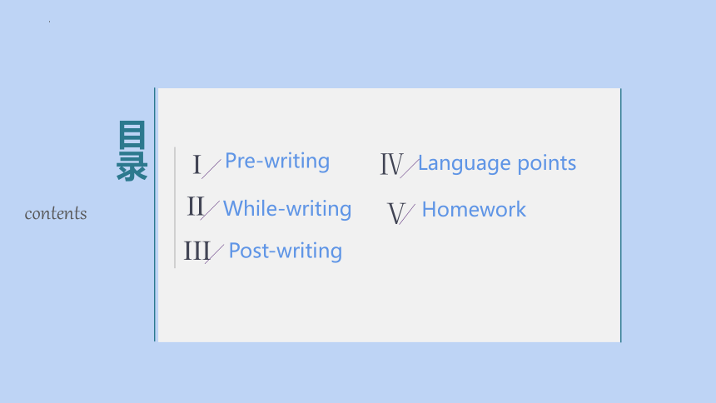The image size is (716, 403).
Task: Click the slash divider beside Homework
Action: 407,214
